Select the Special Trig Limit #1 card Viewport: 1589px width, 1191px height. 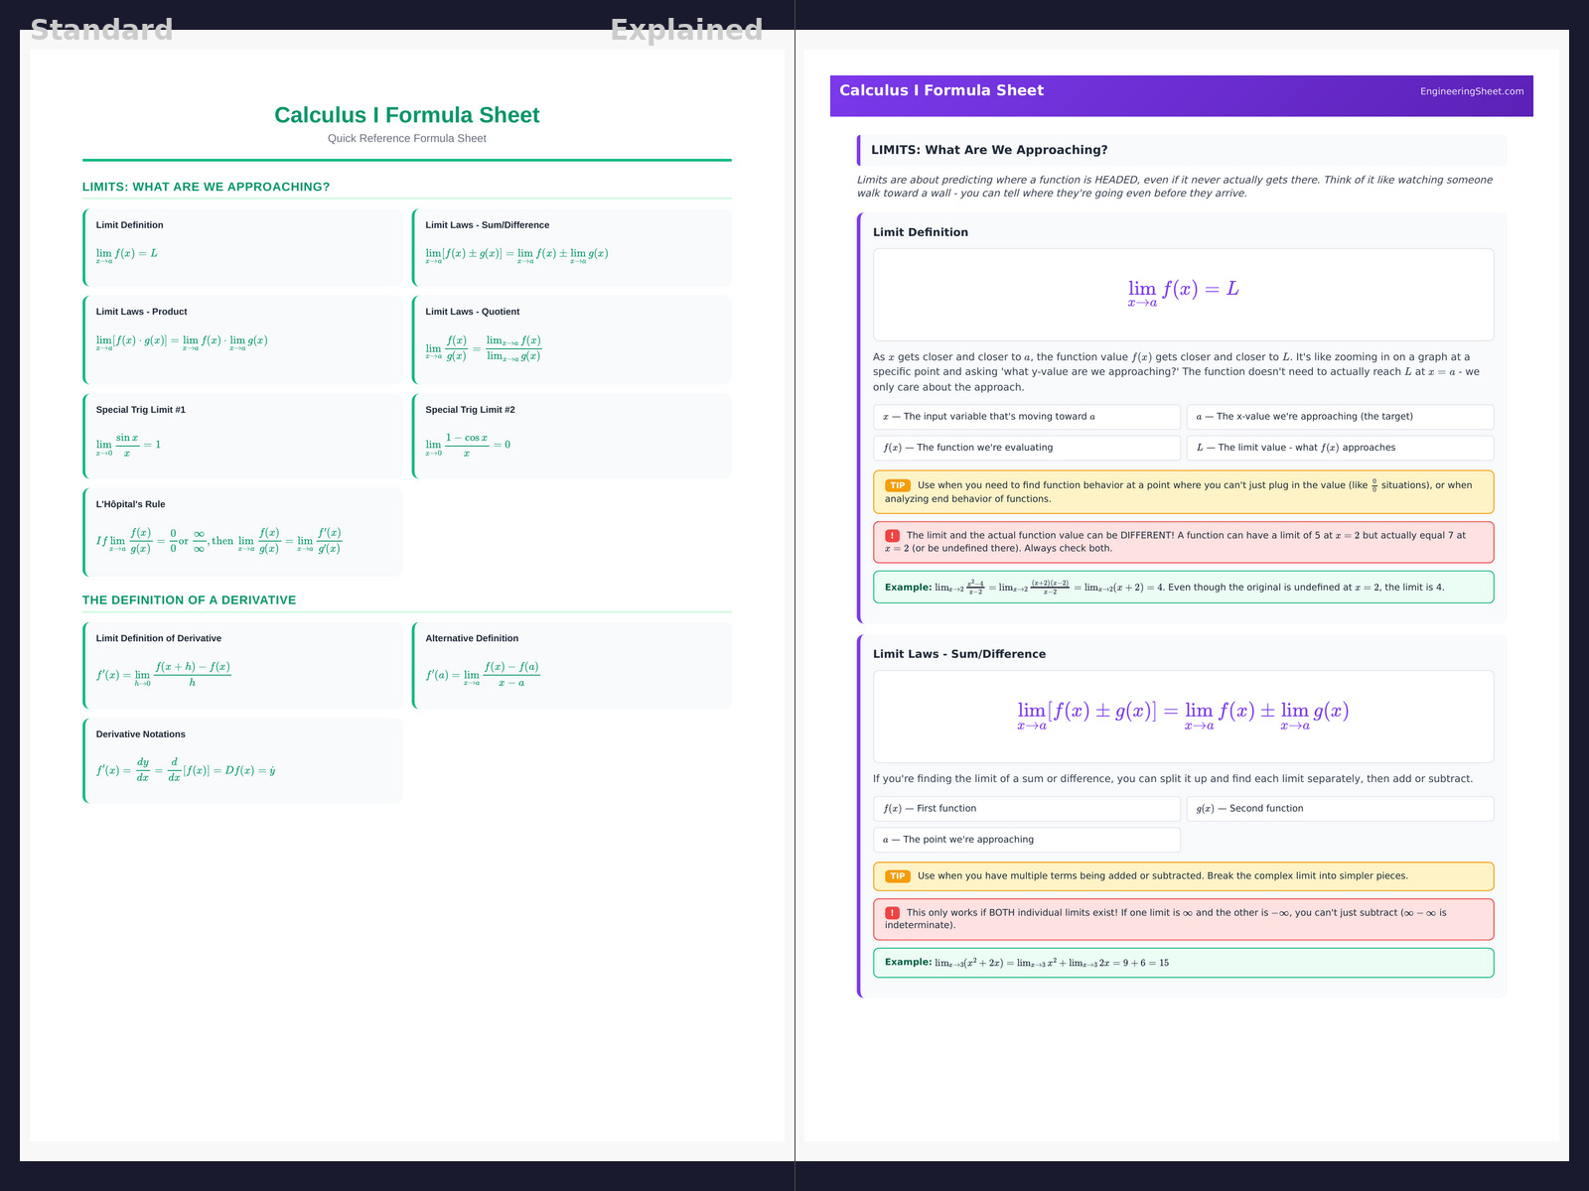(243, 436)
